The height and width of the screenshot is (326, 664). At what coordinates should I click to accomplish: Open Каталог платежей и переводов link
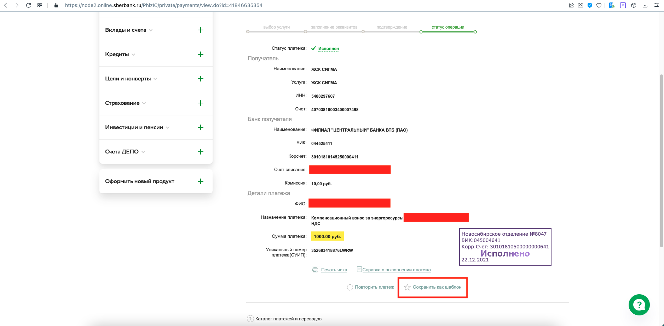coord(288,319)
